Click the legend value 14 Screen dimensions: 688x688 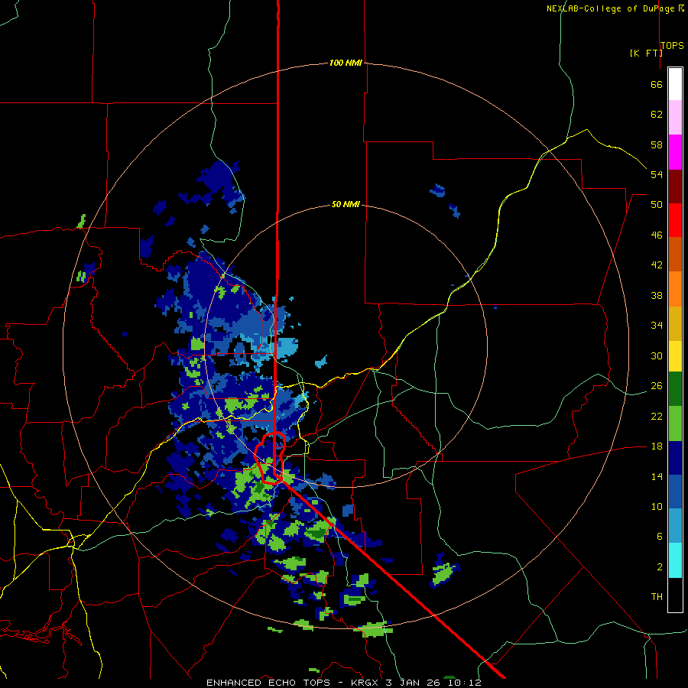tap(657, 476)
